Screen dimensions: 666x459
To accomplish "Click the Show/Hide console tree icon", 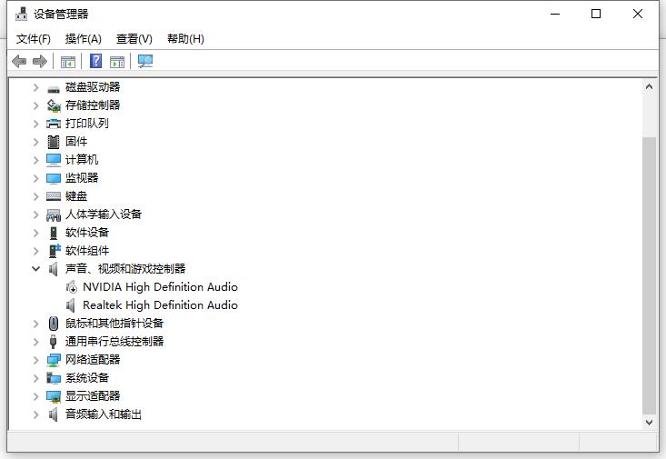I will pyautogui.click(x=68, y=62).
